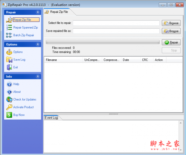Click the Repair Zip File sidebar icon
The width and height of the screenshot is (186, 155).
coord(9,20)
